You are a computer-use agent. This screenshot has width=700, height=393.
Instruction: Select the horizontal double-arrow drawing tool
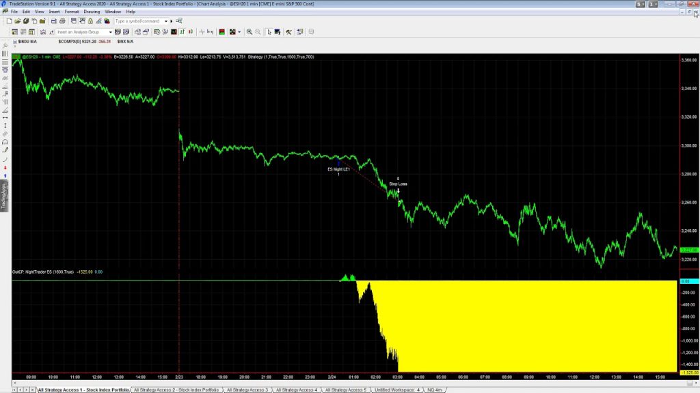tap(5, 117)
